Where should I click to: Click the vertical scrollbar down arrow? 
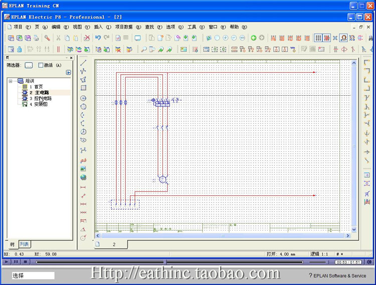(354, 229)
